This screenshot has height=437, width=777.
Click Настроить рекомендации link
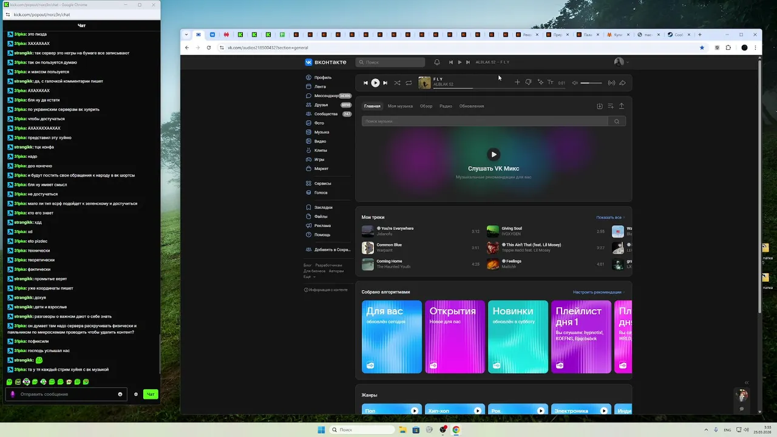coord(599,293)
